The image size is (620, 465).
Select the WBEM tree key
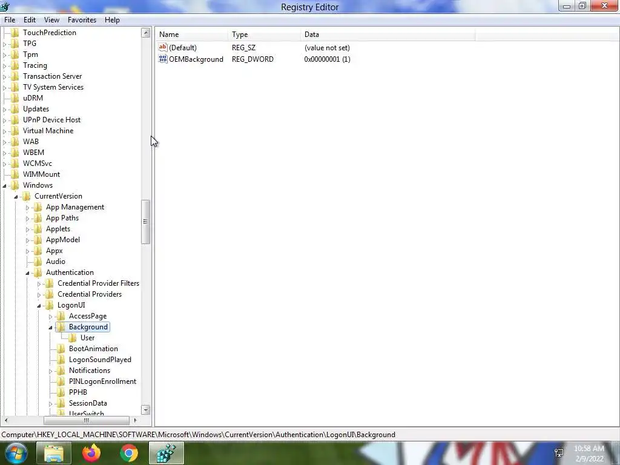click(34, 152)
